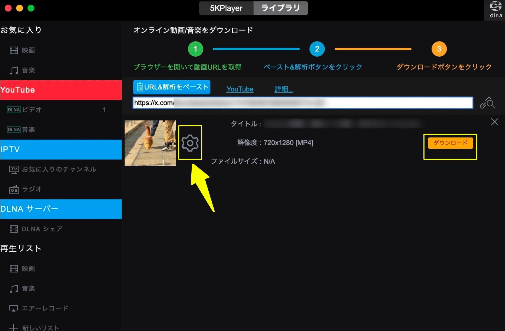
Task: Open ラジオ radio entry
Action: click(25, 189)
